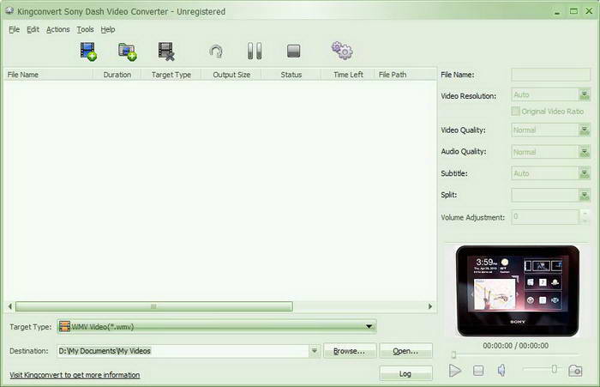Click the Destination path text field
The image size is (600, 387).
tap(183, 351)
